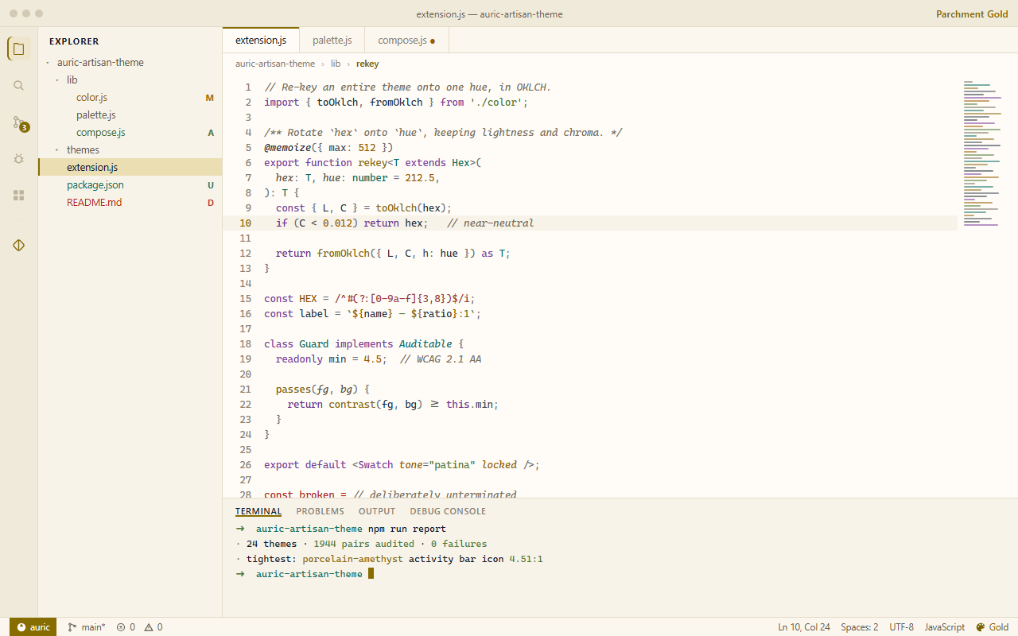Screen dimensions: 1018x636
Task: Switch to the unsaved compose.js editor tab
Action: 406,40
